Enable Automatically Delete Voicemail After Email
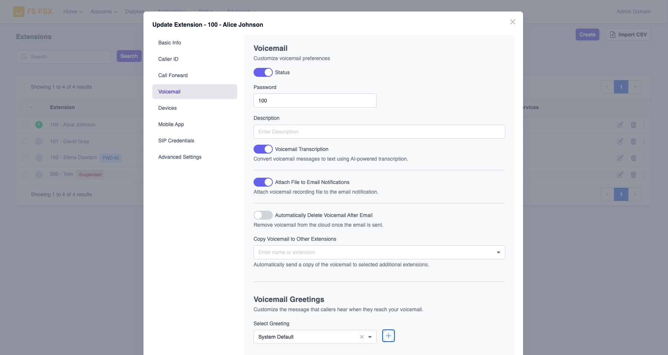Viewport: 668px width, 355px height. pos(263,215)
